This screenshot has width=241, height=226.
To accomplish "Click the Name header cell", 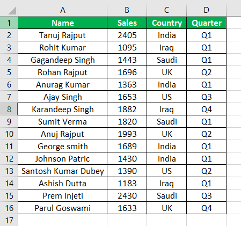I will click(63, 23).
